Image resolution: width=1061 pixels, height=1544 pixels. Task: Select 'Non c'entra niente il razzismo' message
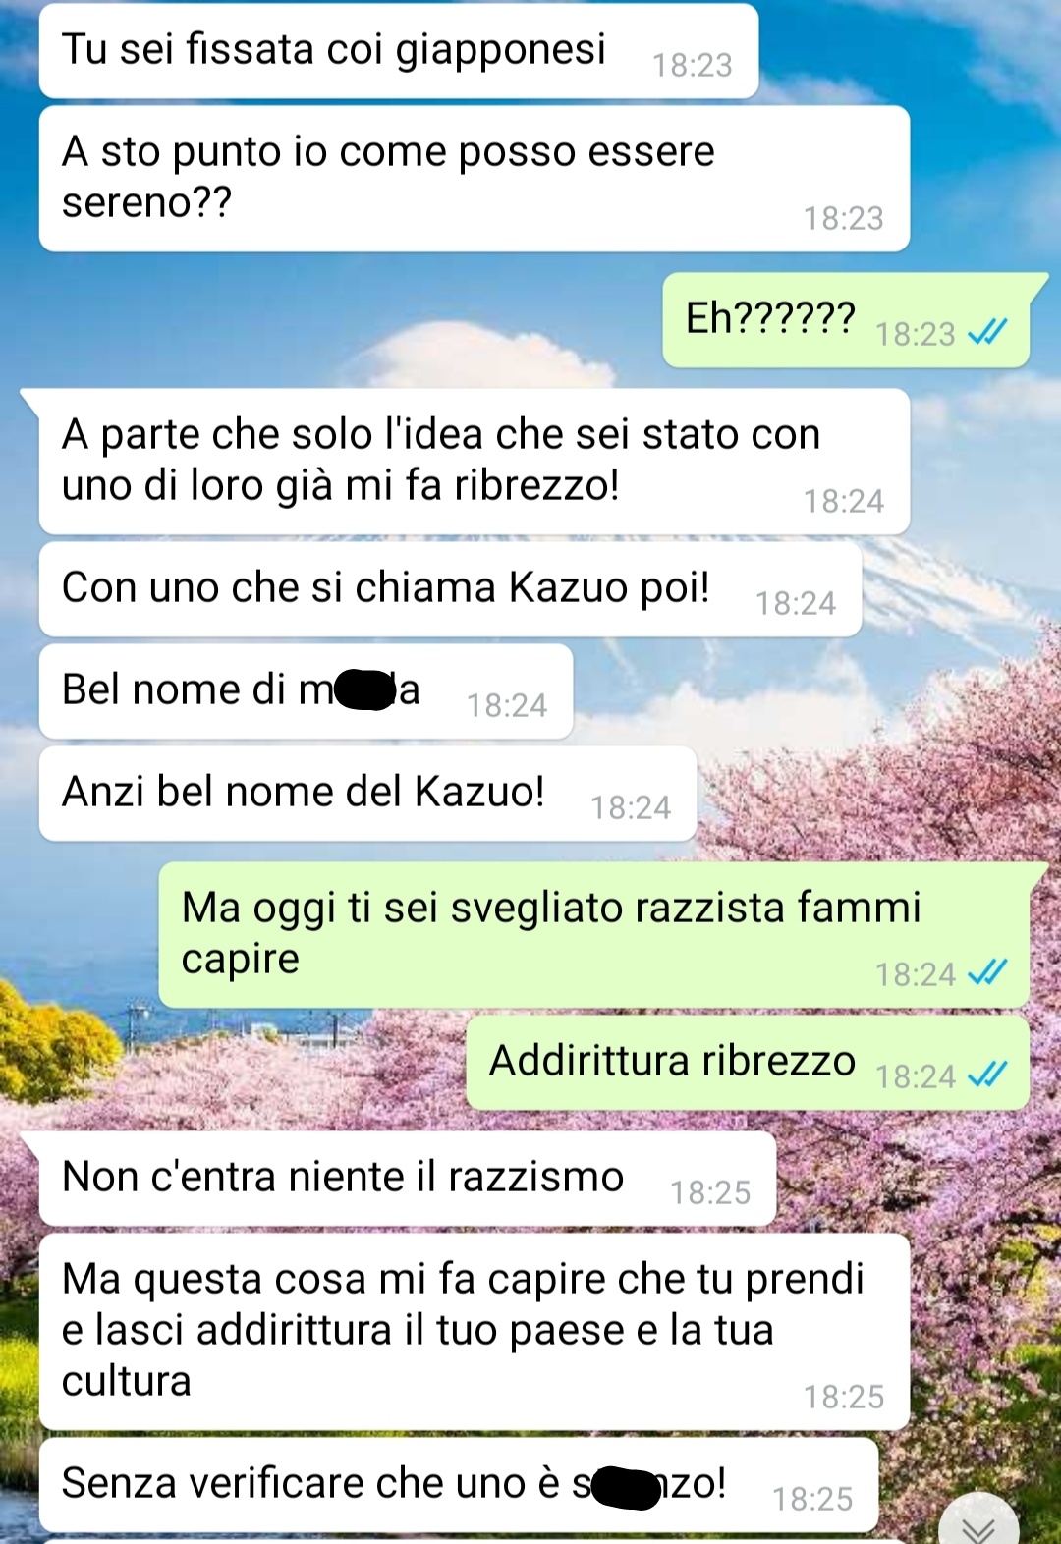coord(408,1179)
